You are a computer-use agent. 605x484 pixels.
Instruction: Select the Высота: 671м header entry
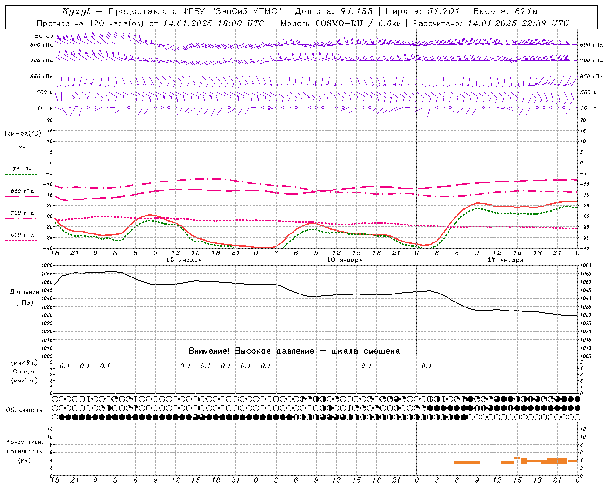click(505, 11)
